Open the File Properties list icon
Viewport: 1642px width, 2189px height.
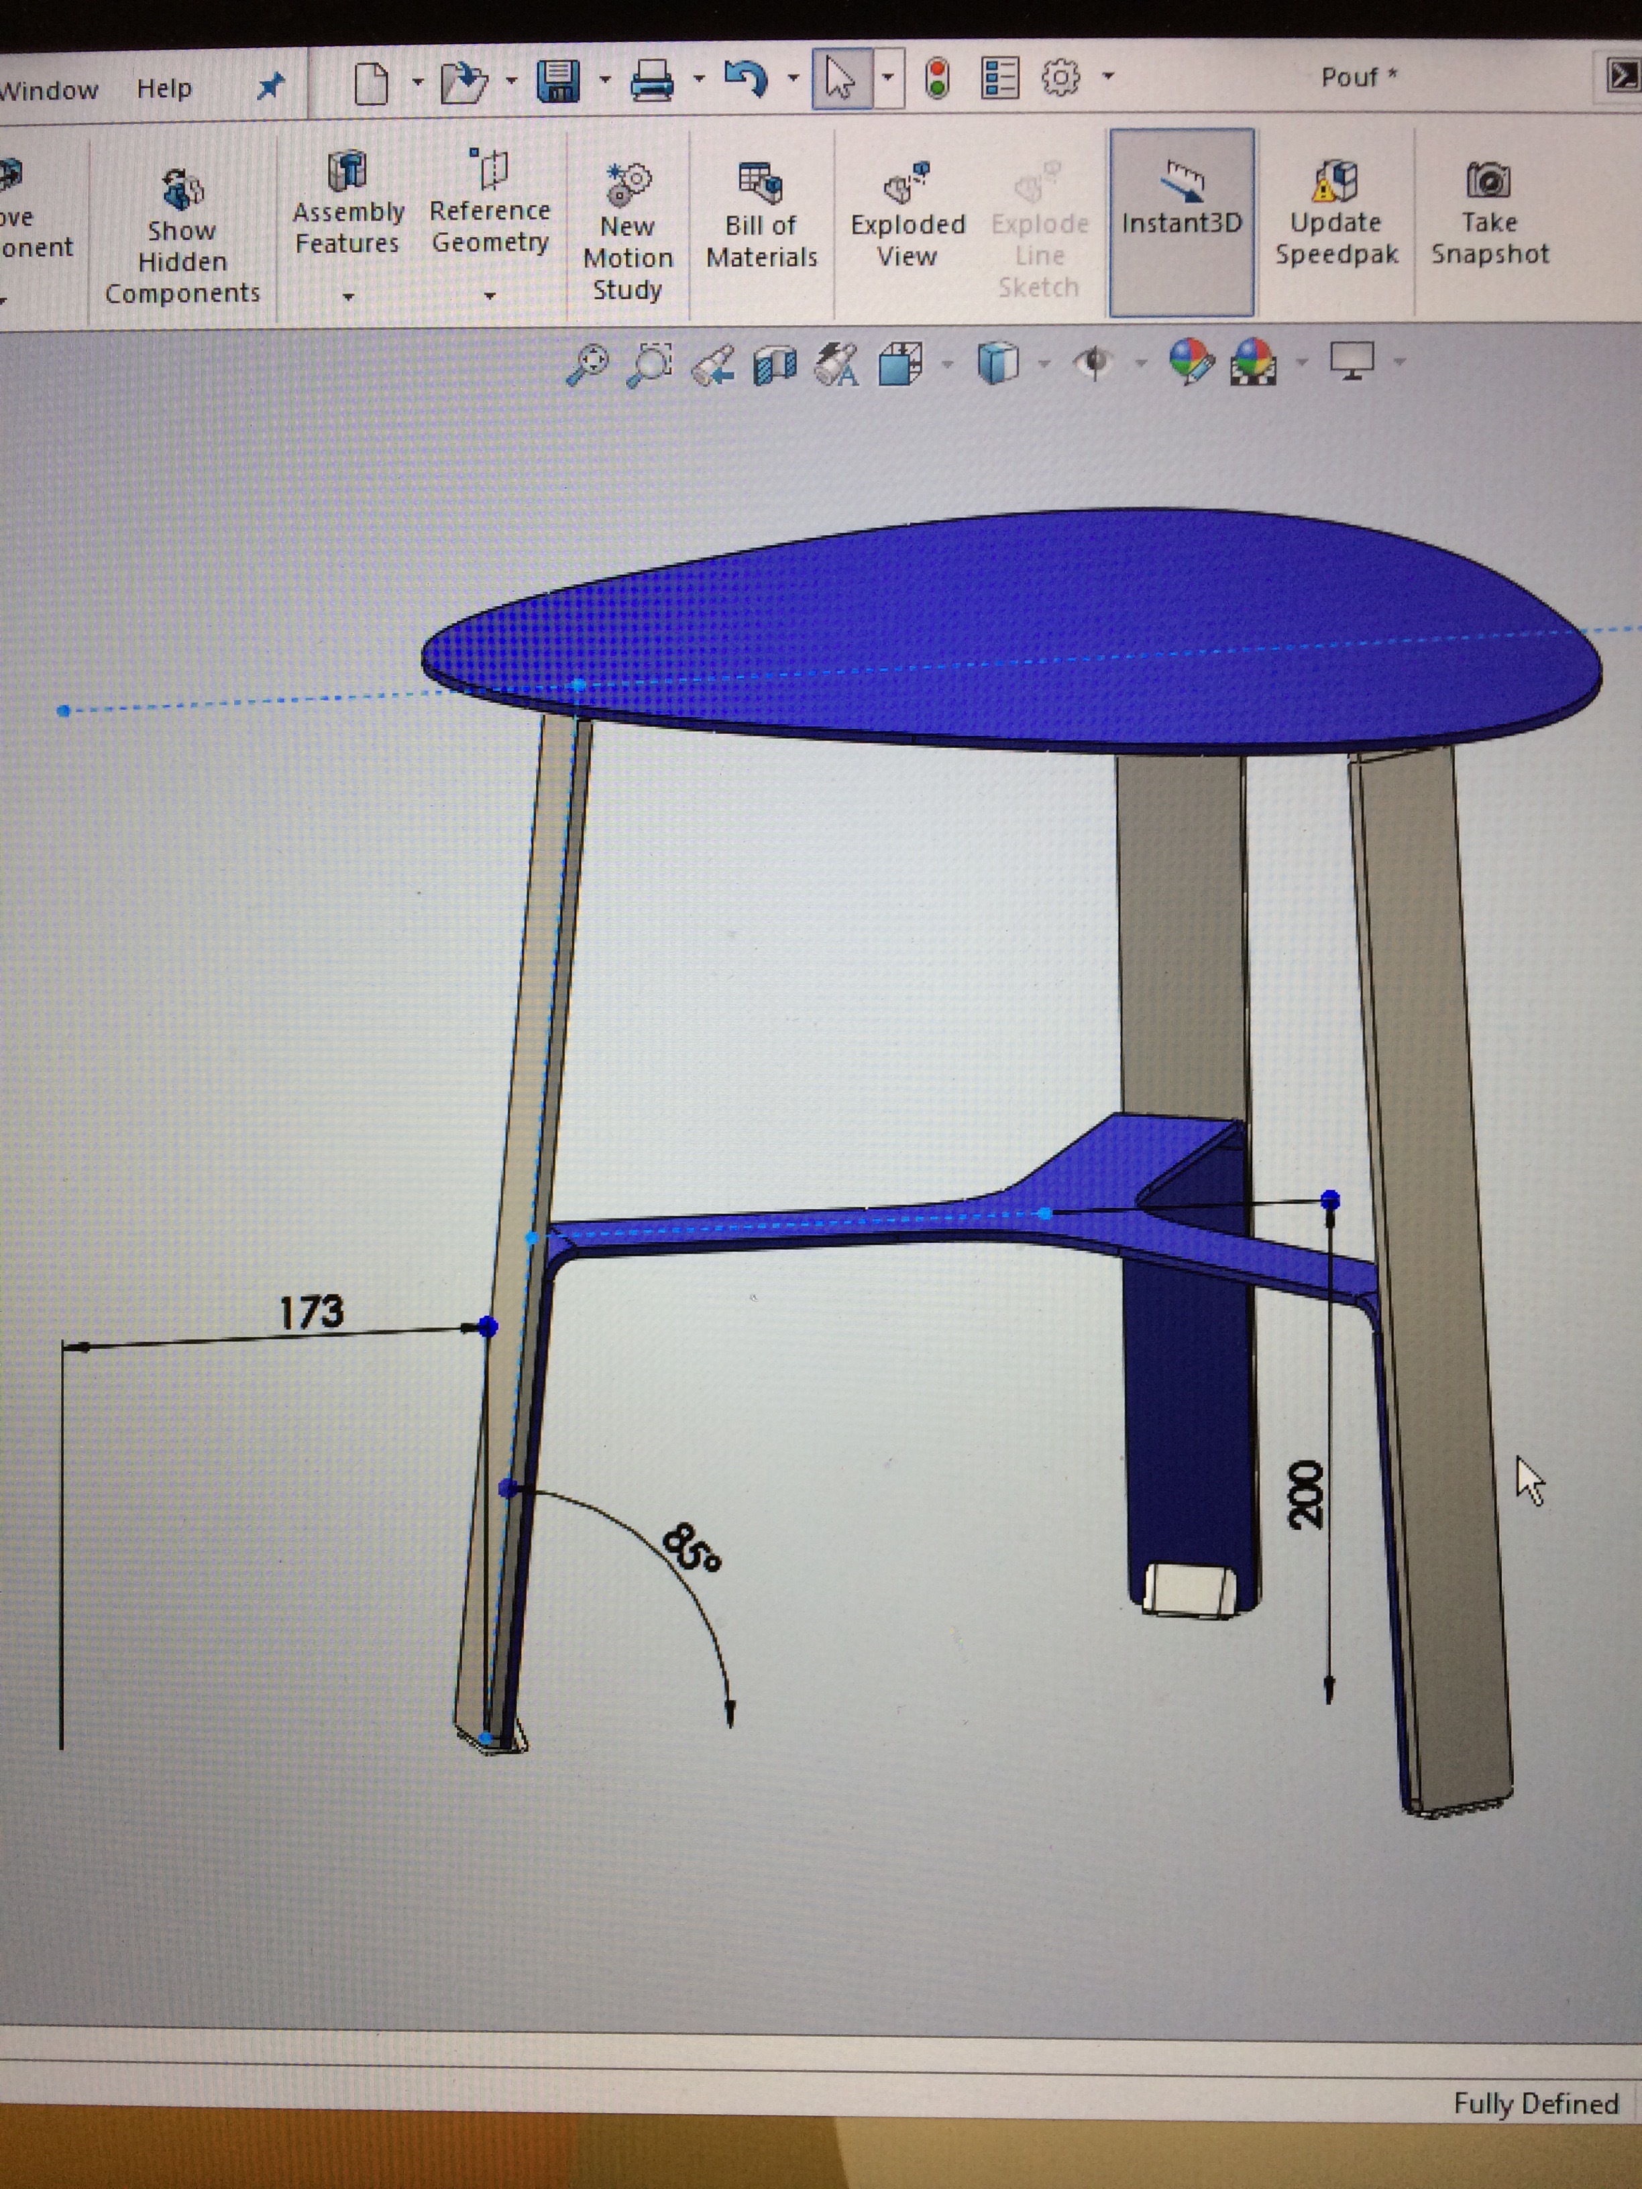pyautogui.click(x=999, y=77)
